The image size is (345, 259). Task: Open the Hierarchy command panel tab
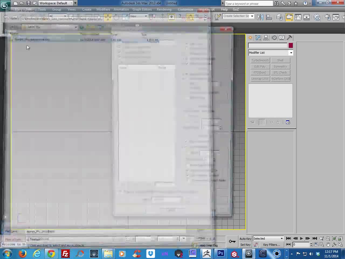tap(266, 38)
